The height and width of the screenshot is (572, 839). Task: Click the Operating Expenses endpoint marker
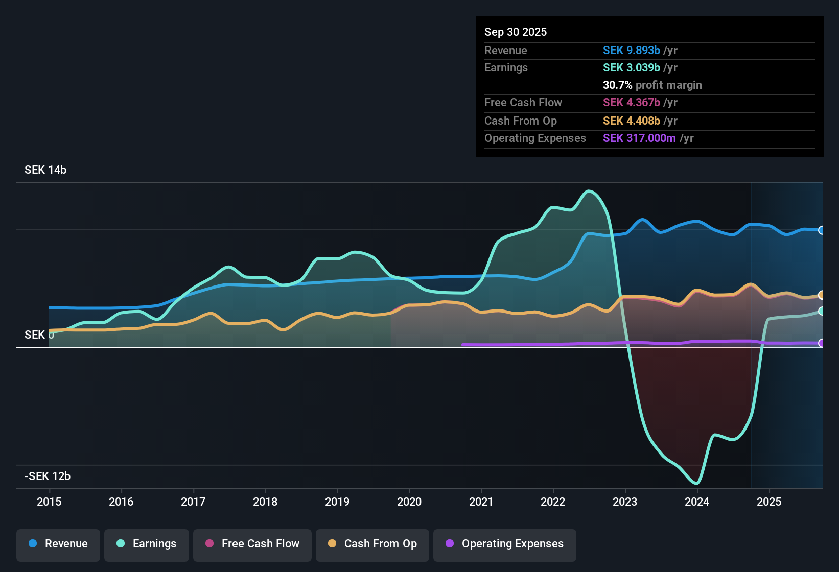click(x=822, y=344)
